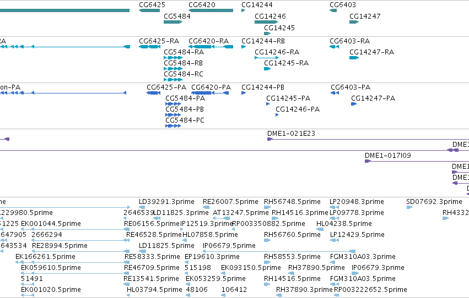Click the RH56748.5prime EST label
The image size is (469, 298).
coord(292,202)
